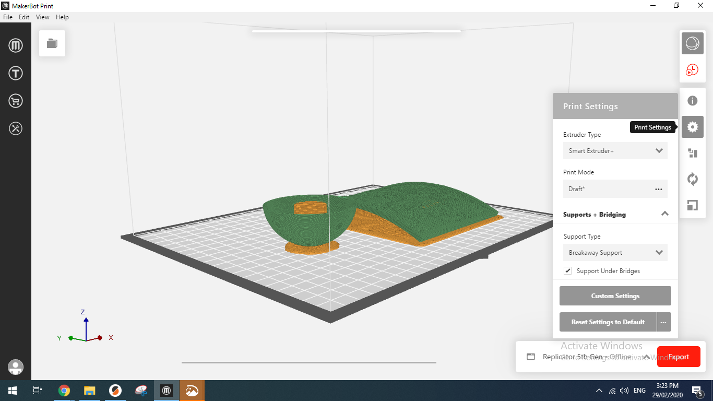Click the ENG language indicator
The height and width of the screenshot is (401, 713).
[639, 391]
